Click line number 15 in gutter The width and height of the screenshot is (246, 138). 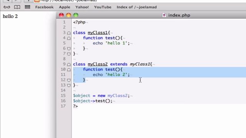tap(63, 95)
